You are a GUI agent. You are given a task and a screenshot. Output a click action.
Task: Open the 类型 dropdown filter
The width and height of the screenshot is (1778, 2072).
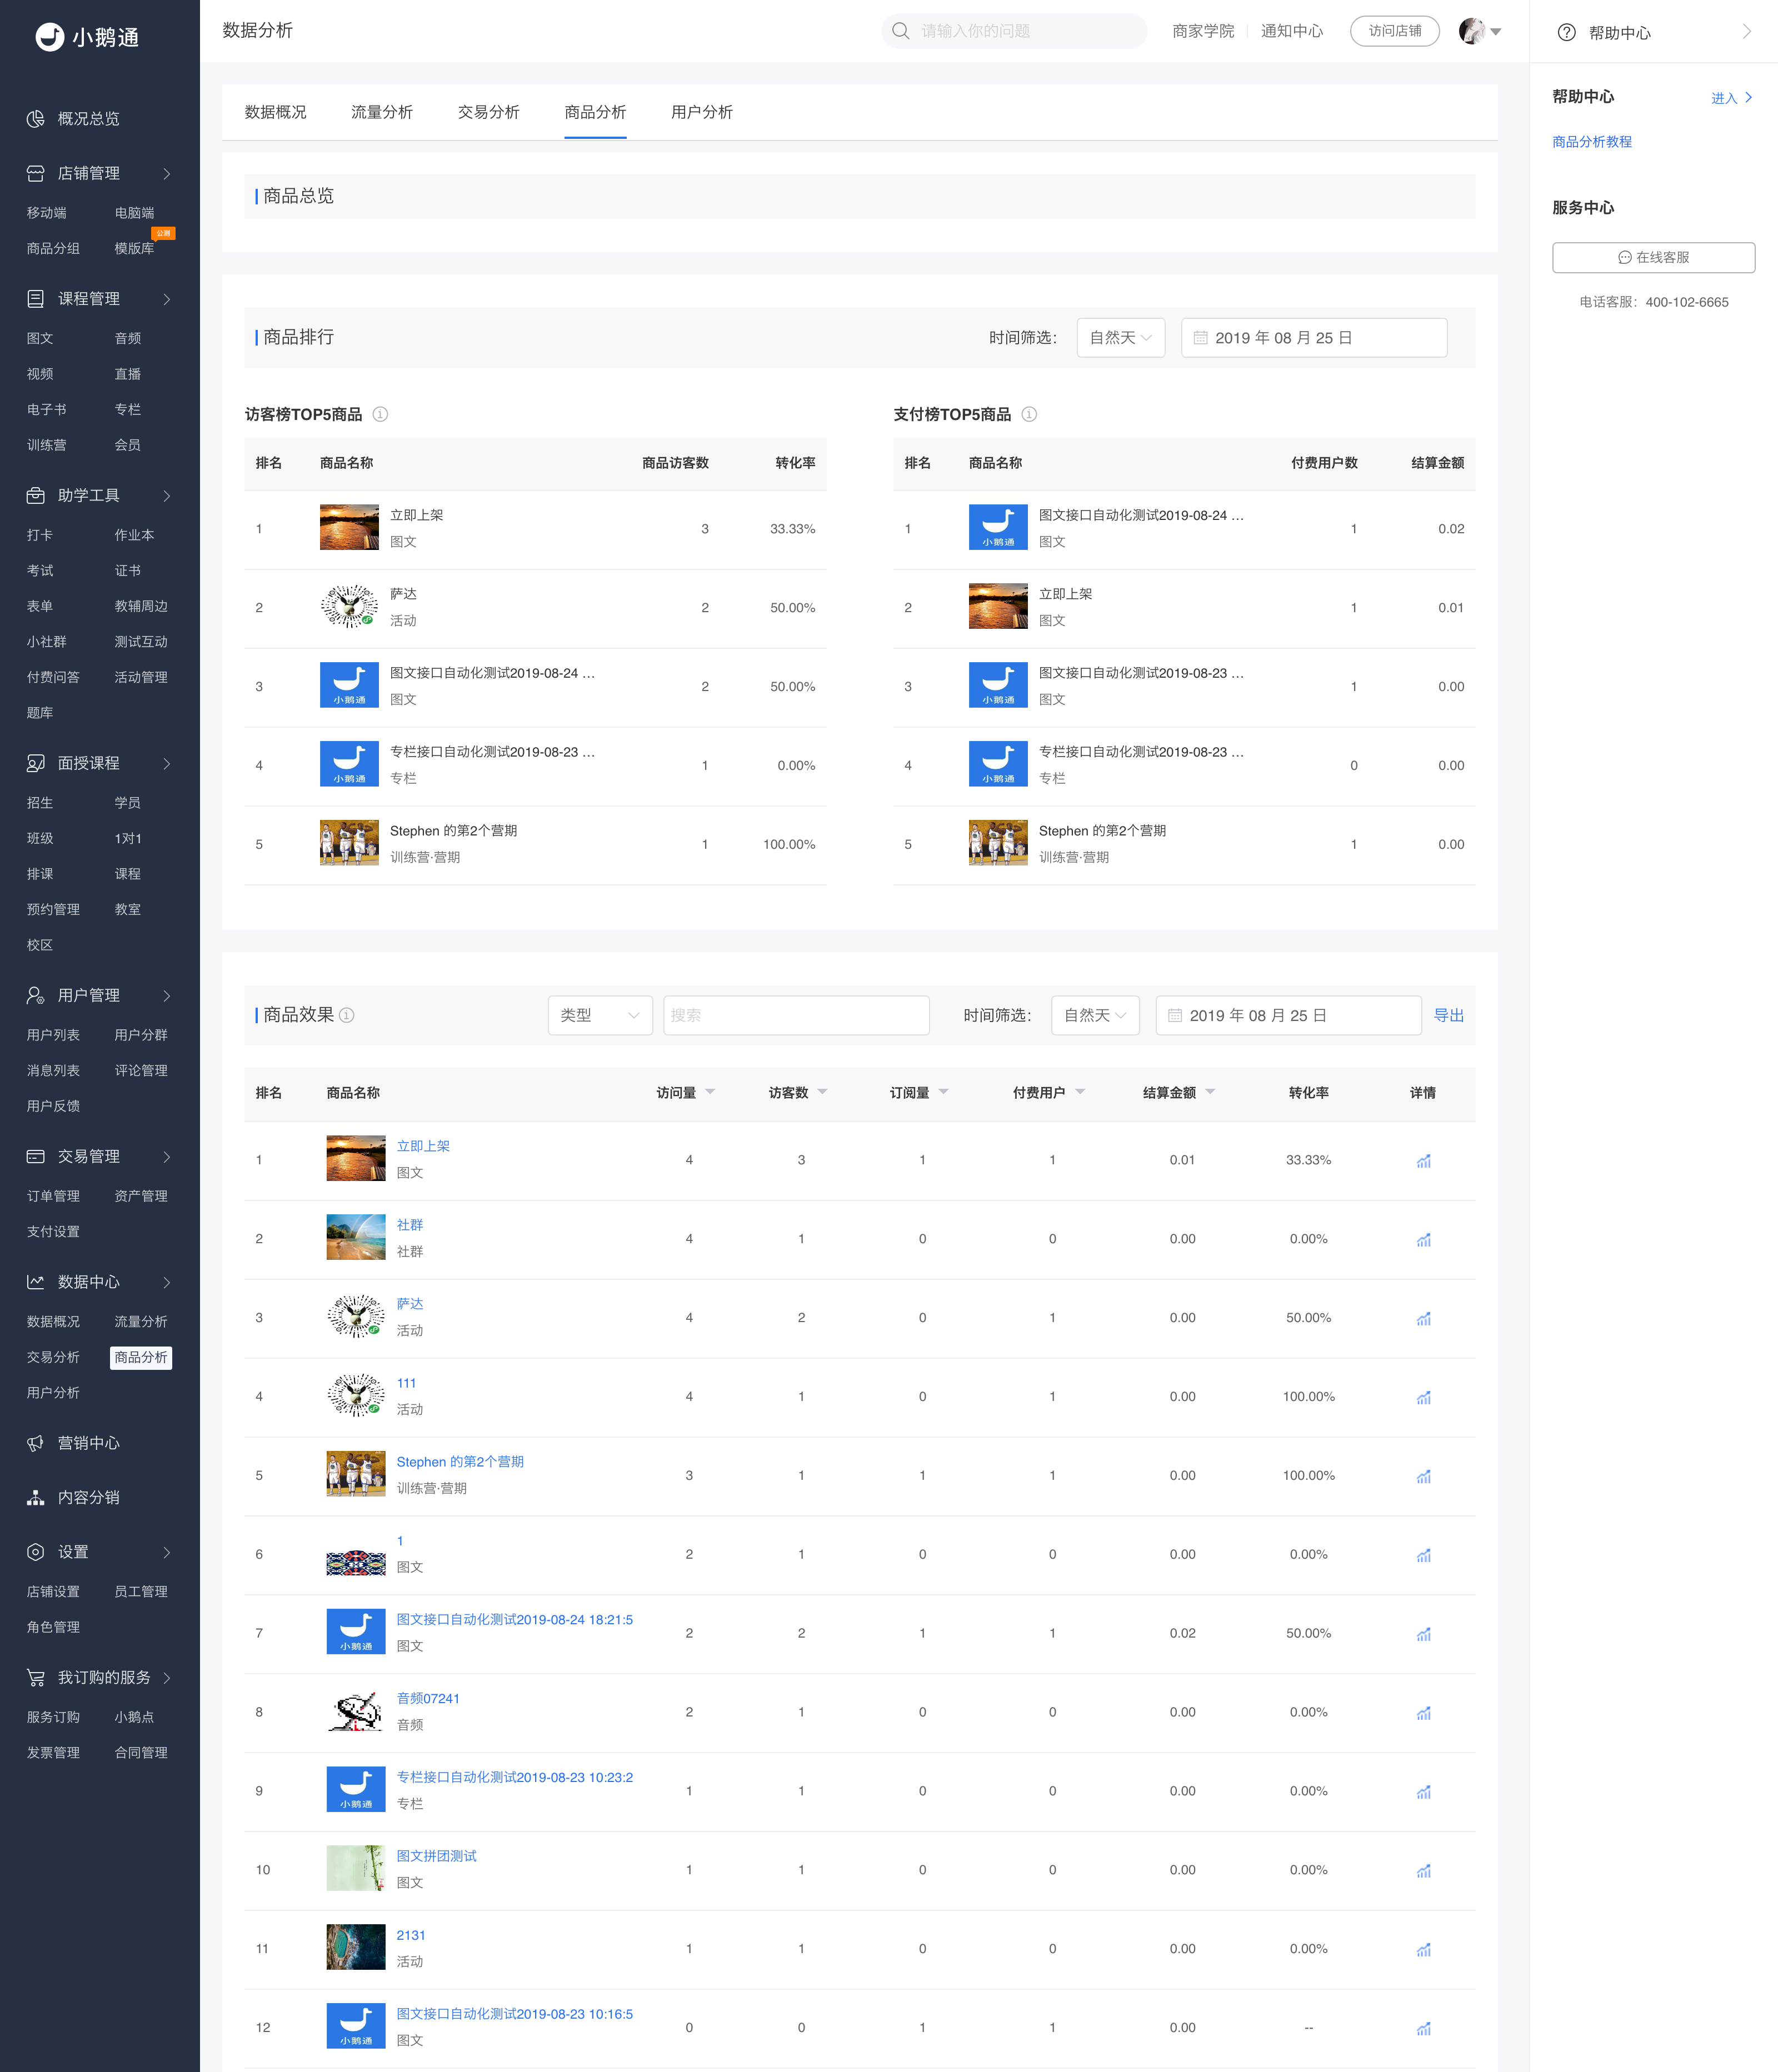coord(600,1015)
